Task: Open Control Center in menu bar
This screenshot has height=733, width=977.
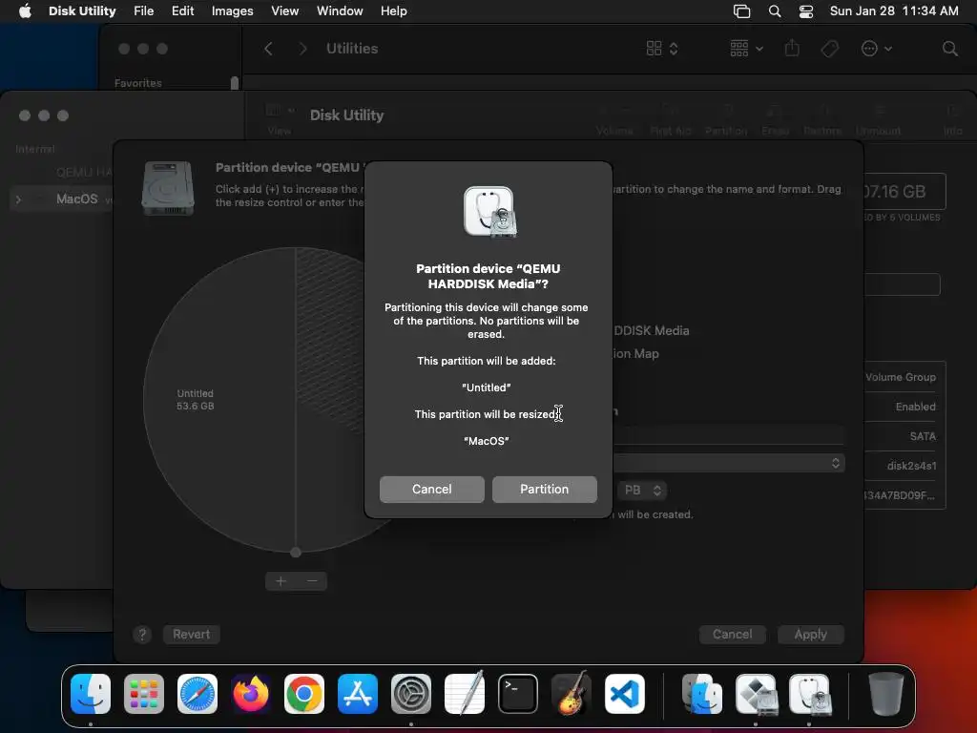Action: click(805, 11)
